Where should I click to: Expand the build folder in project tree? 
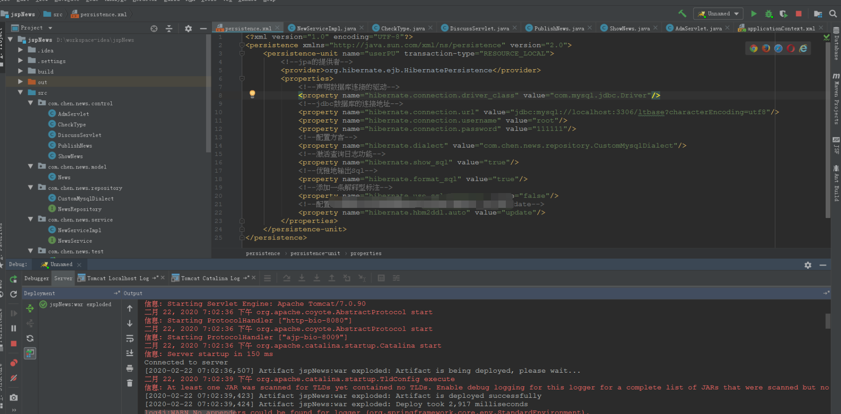tap(20, 71)
